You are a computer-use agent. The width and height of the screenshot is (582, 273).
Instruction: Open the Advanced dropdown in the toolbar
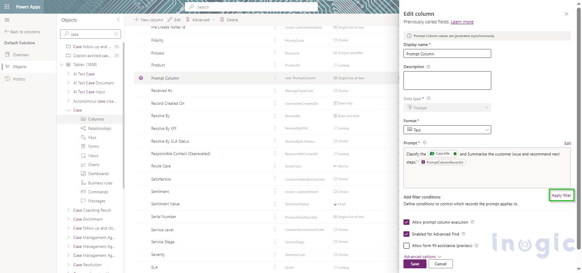click(200, 20)
